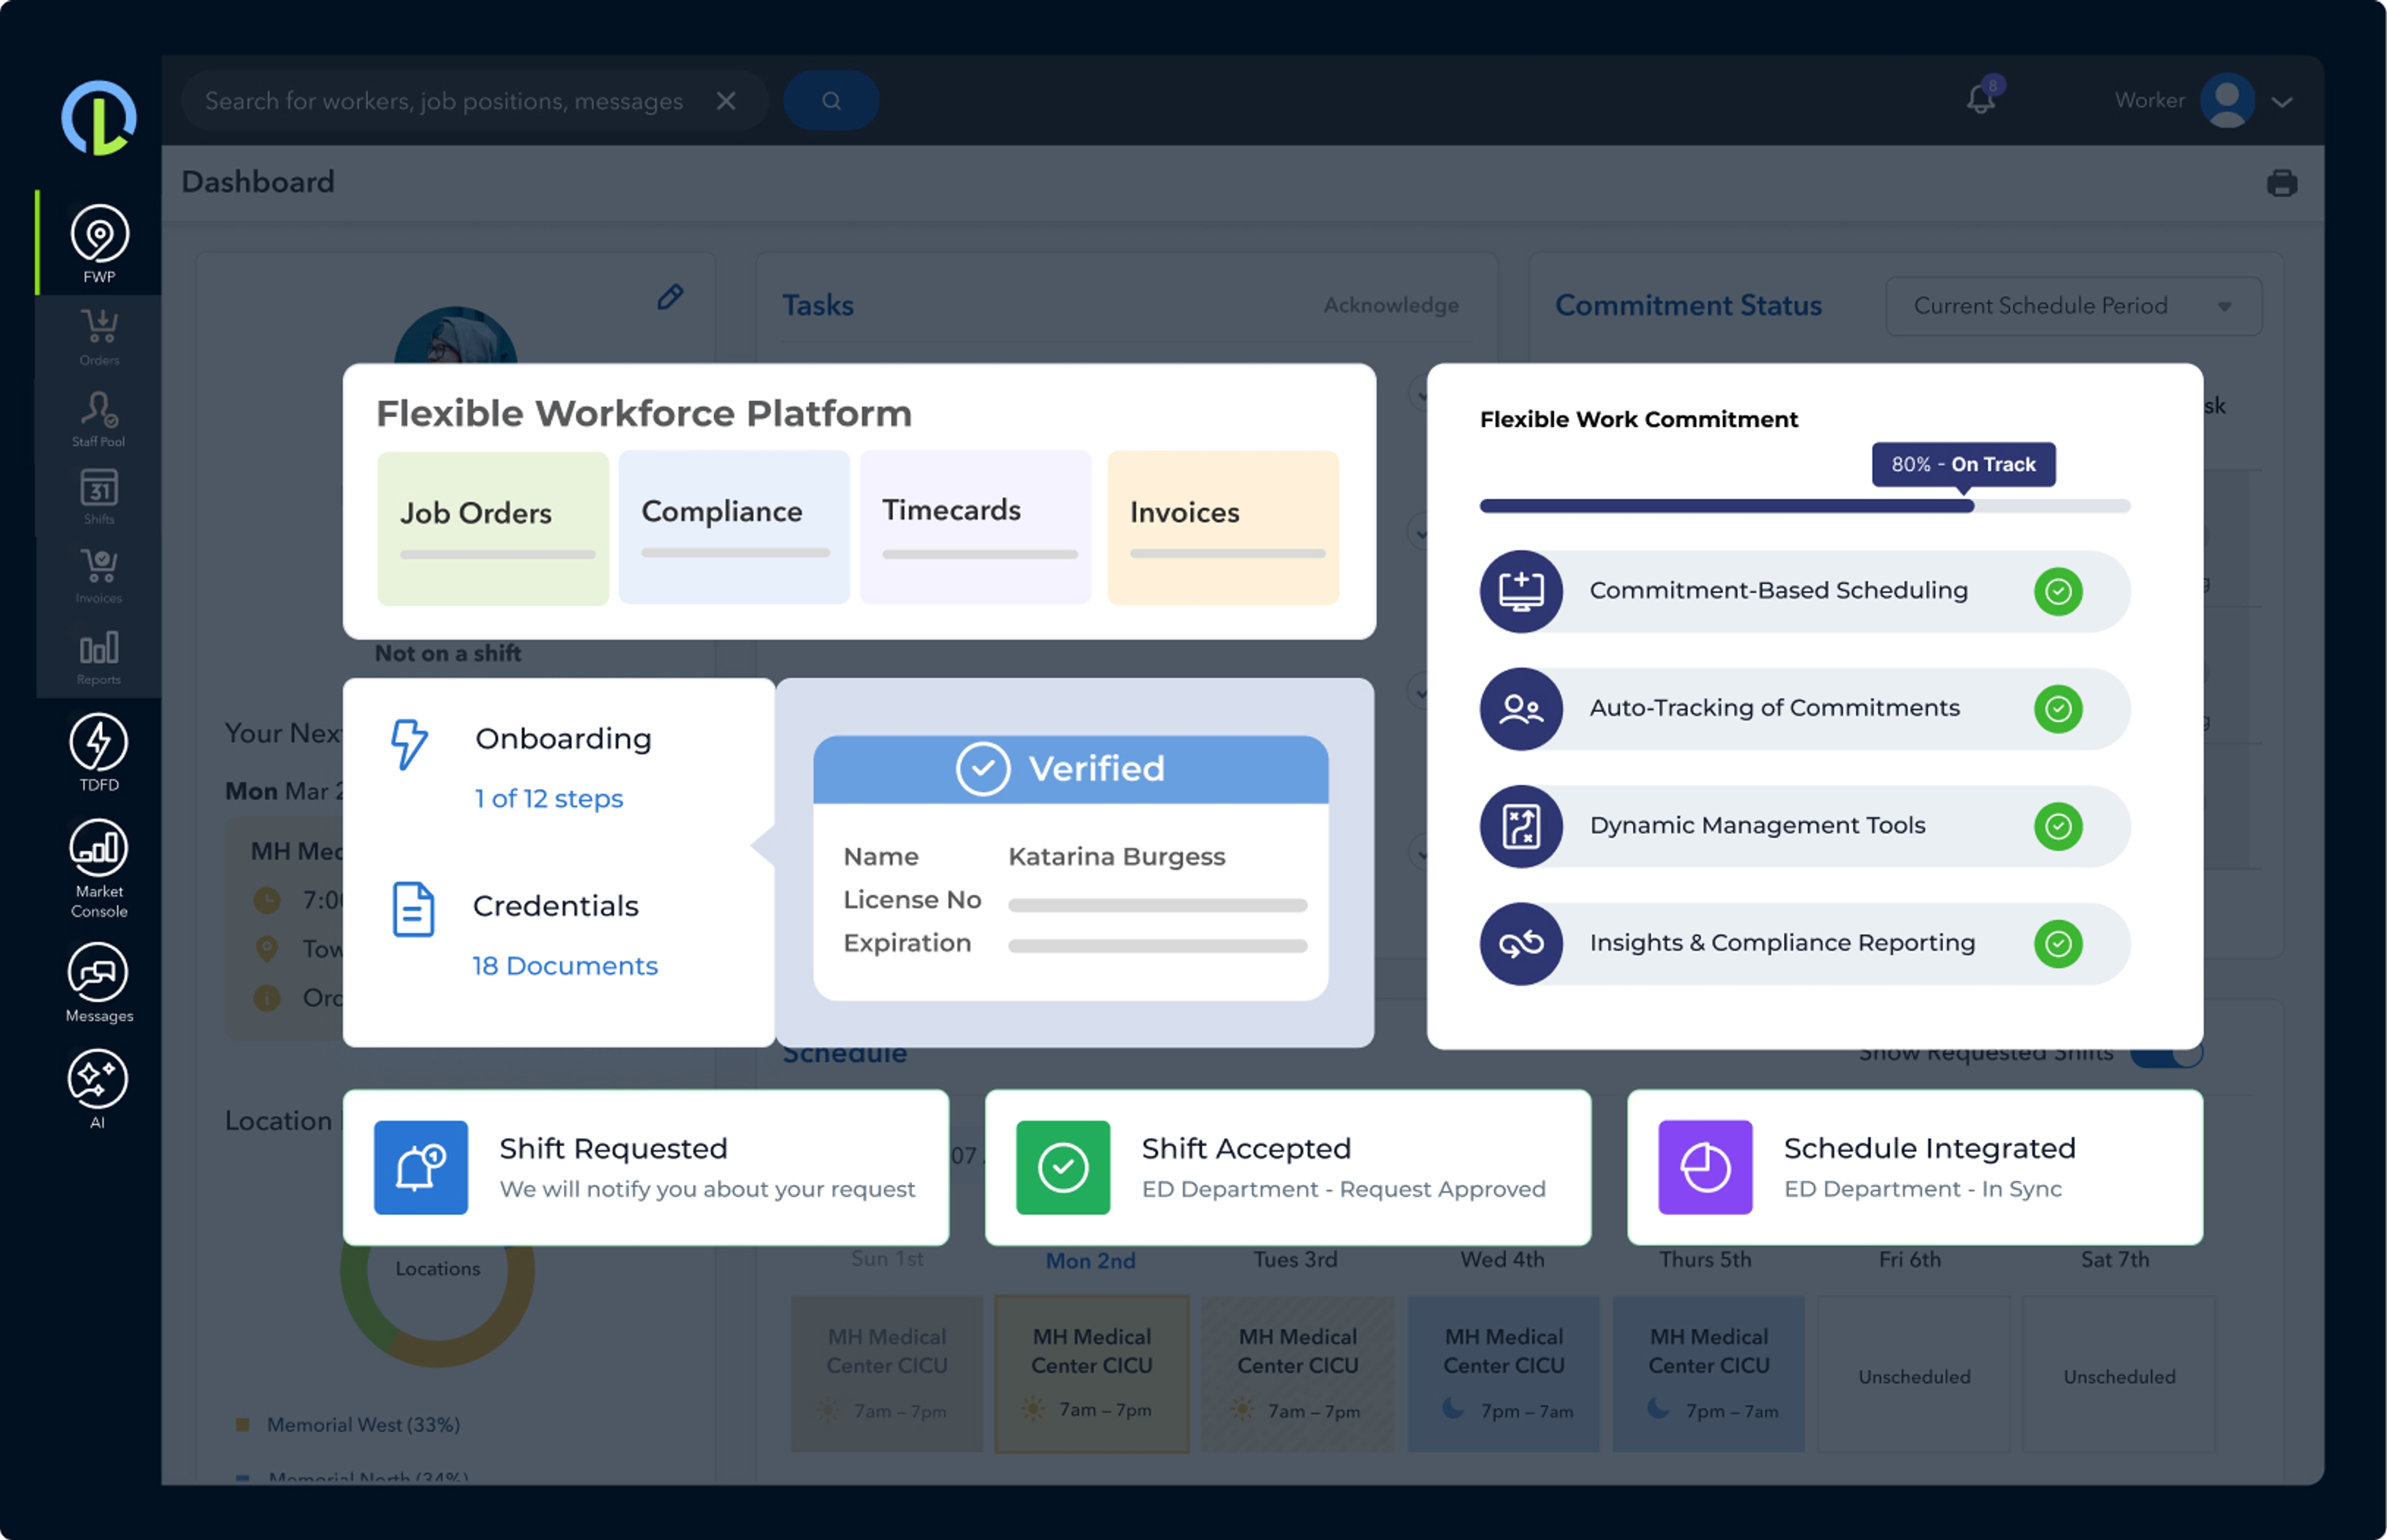This screenshot has width=2387, height=1540.
Task: Click the 80% - On Track badge
Action: click(1963, 464)
